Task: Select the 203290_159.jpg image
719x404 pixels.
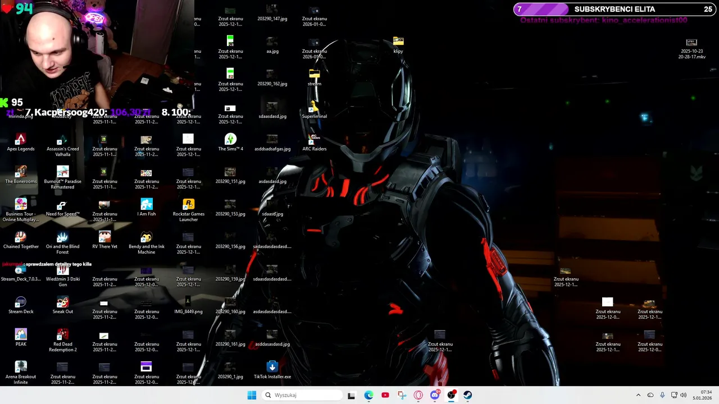Action: click(x=230, y=273)
